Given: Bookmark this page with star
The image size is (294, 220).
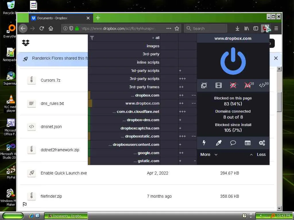Looking at the screenshot, I should [x=177, y=28].
